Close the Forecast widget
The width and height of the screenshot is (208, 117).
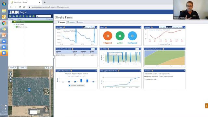tap(184, 27)
